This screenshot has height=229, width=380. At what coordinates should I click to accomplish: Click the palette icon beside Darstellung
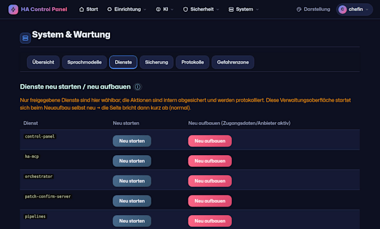coord(299,9)
